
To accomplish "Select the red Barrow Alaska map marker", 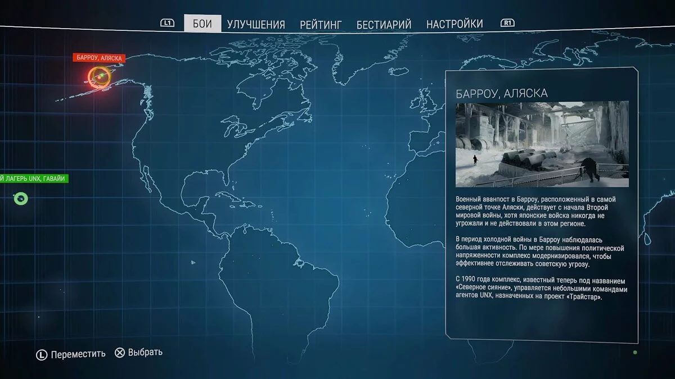I will (100, 77).
